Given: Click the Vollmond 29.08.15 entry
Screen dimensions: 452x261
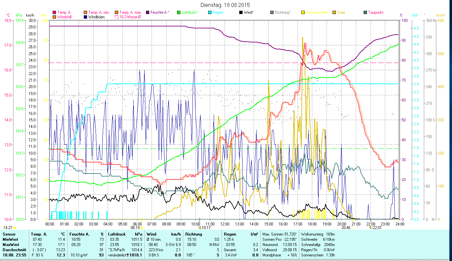Looking at the screenshot, I should [x=280, y=250].
